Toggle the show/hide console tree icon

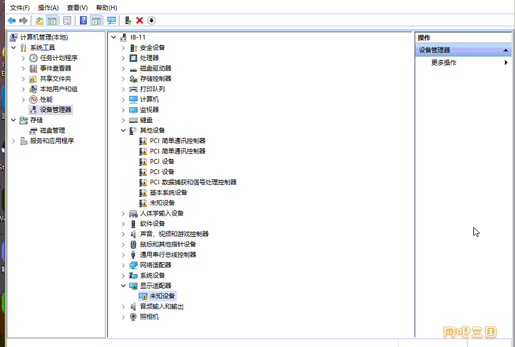(52, 20)
